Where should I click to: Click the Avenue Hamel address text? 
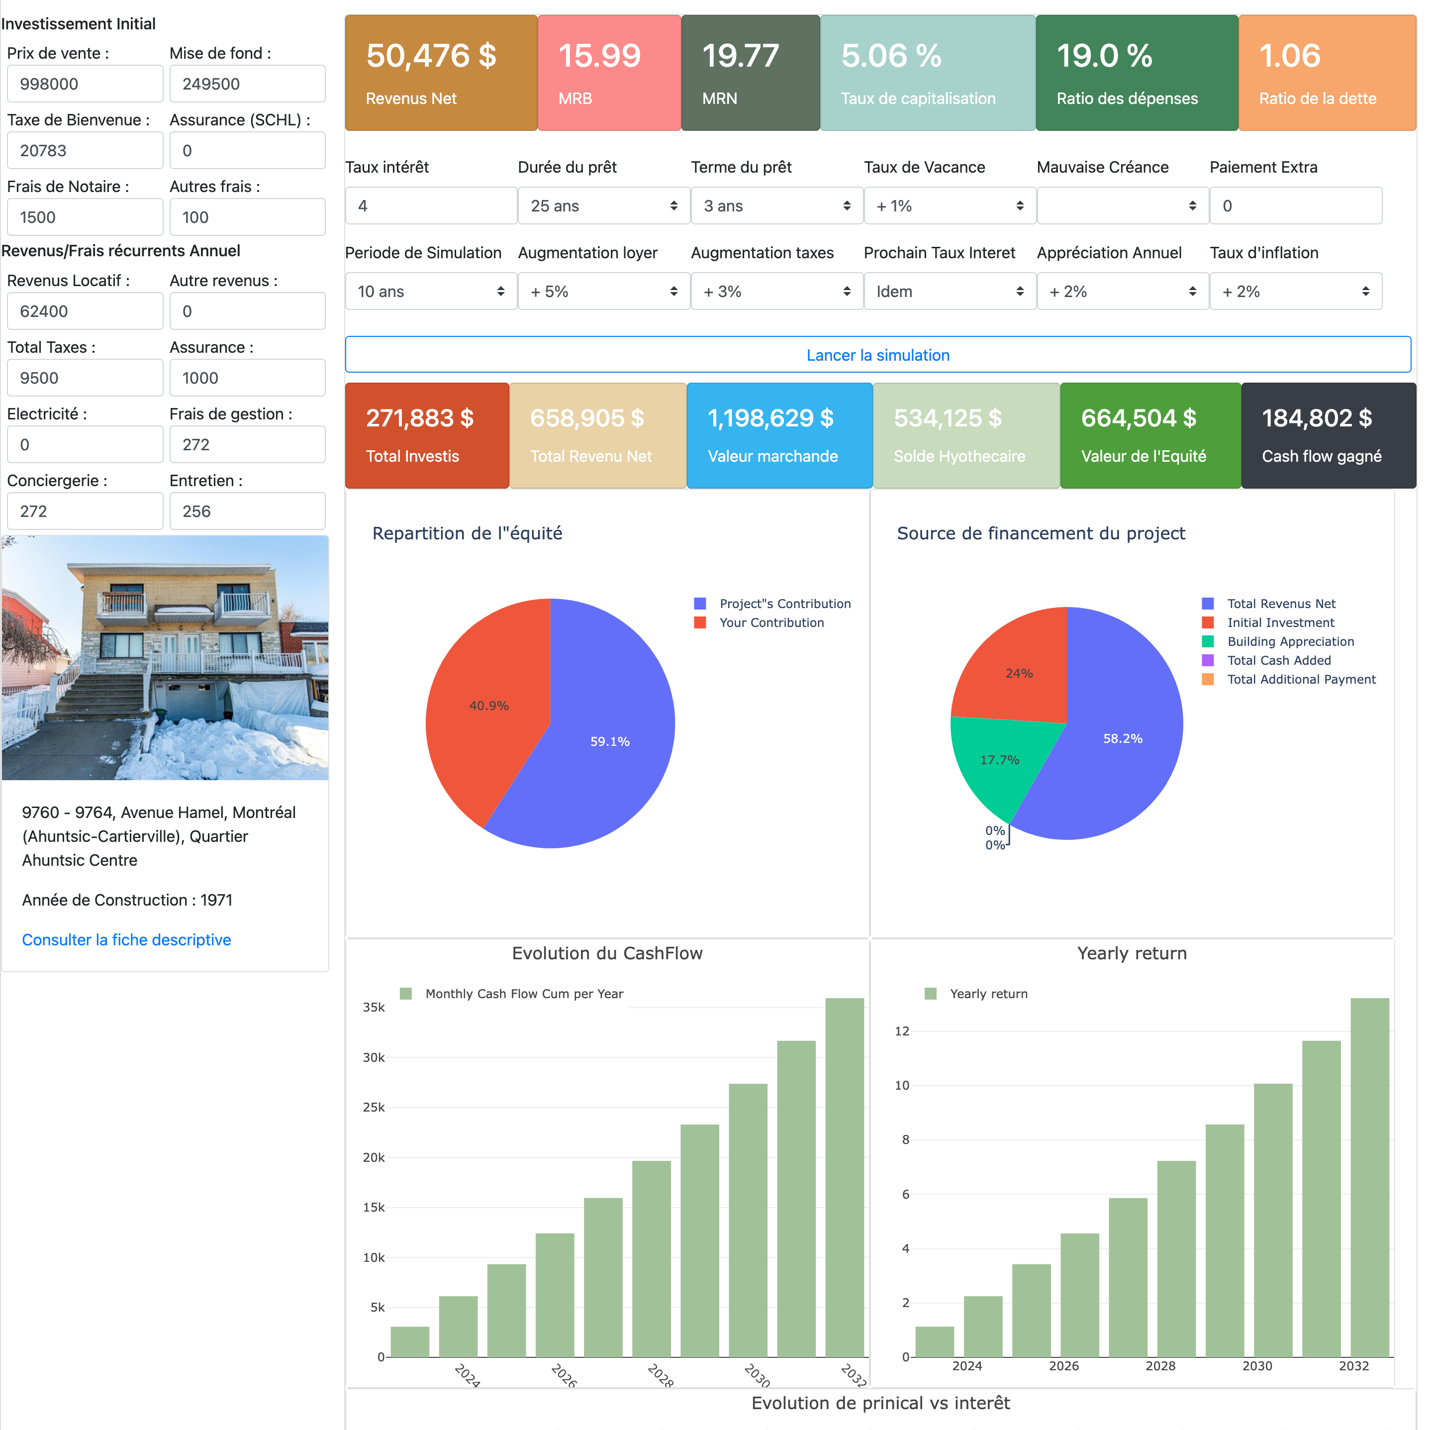pos(159,835)
